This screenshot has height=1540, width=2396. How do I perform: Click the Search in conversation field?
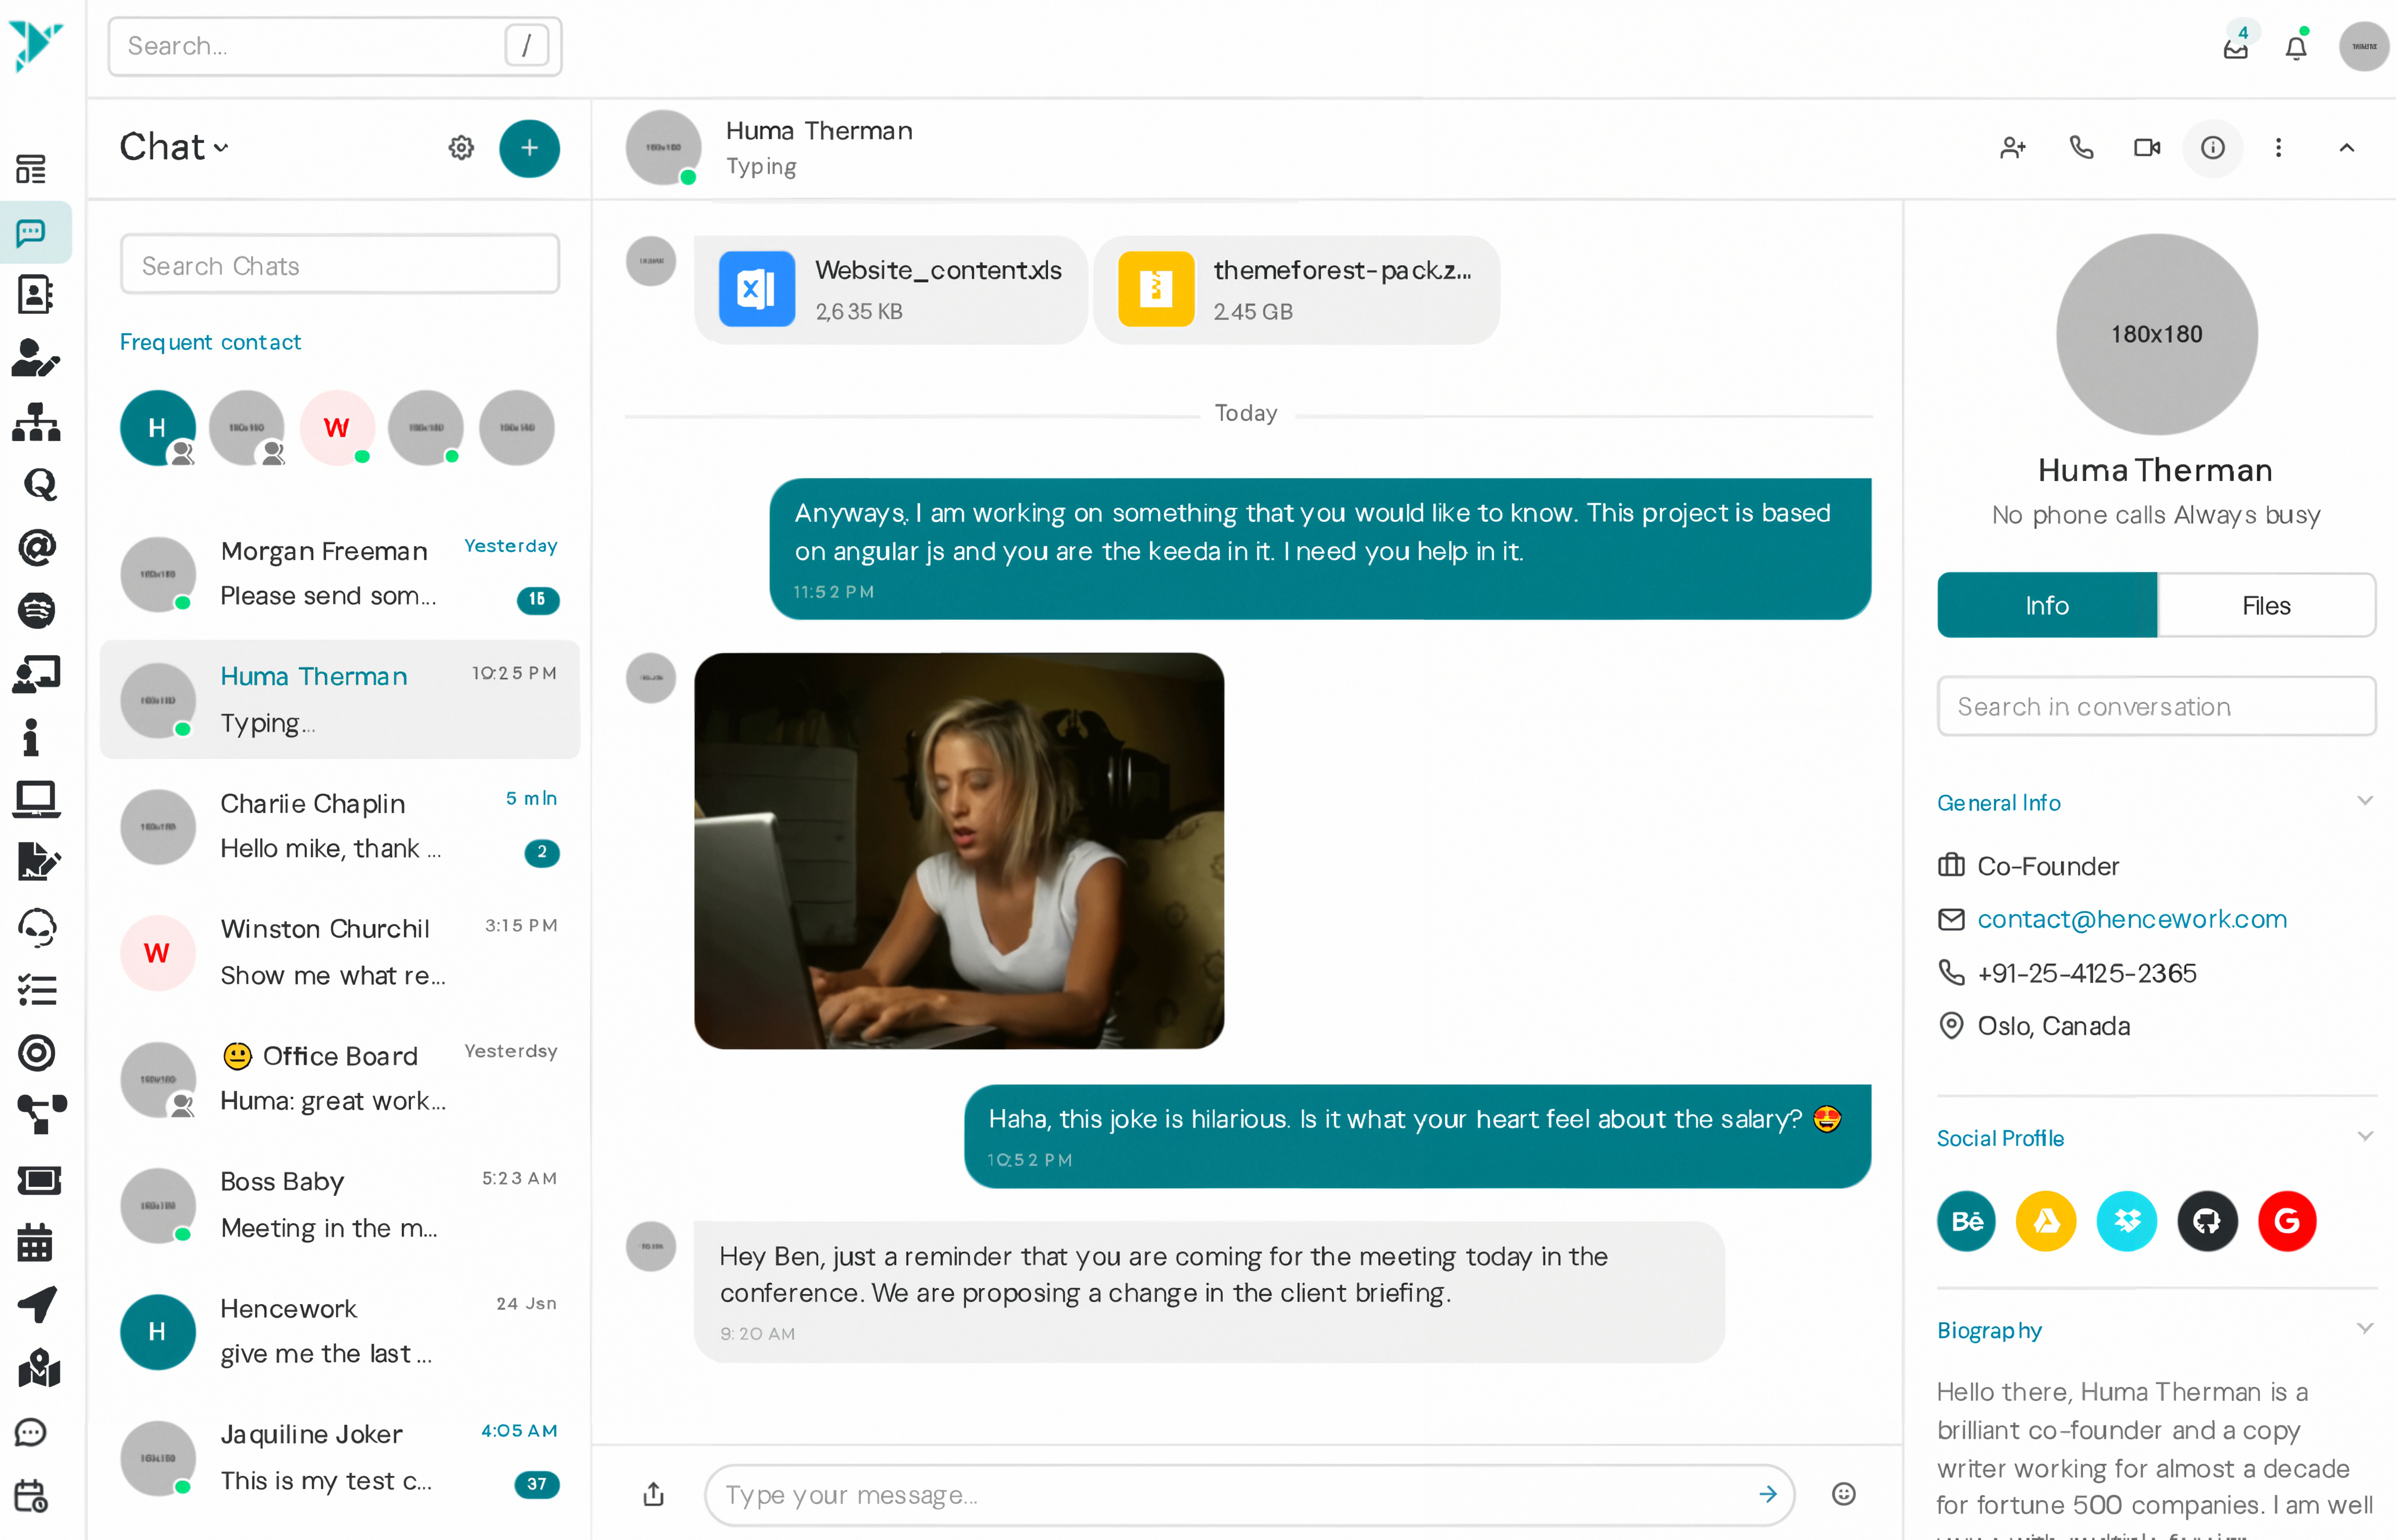2156,707
